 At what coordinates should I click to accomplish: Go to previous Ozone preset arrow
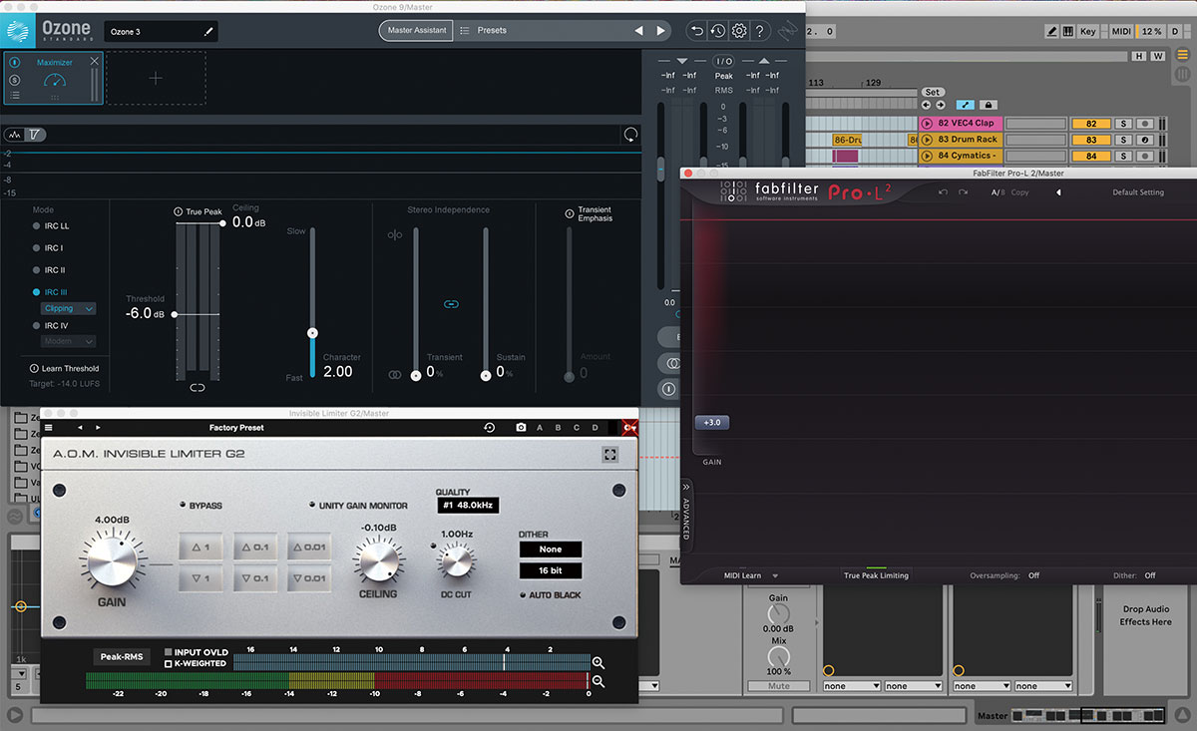639,31
